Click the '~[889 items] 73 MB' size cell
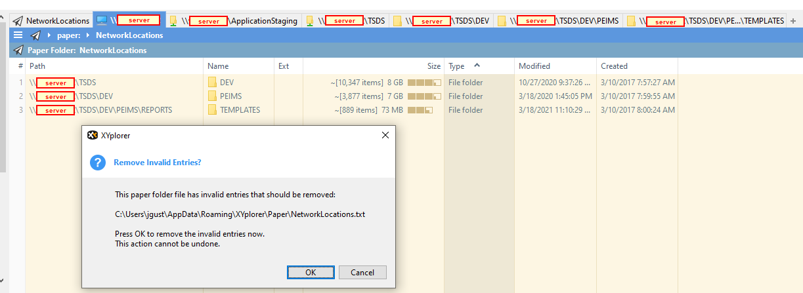 [370, 110]
